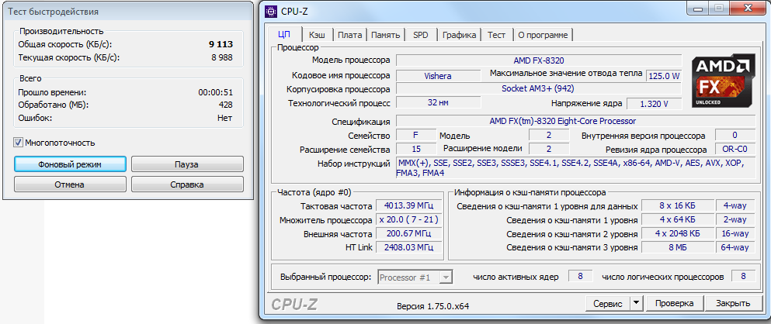Click the Фоновый режим button
This screenshot has height=324, width=771.
click(70, 164)
